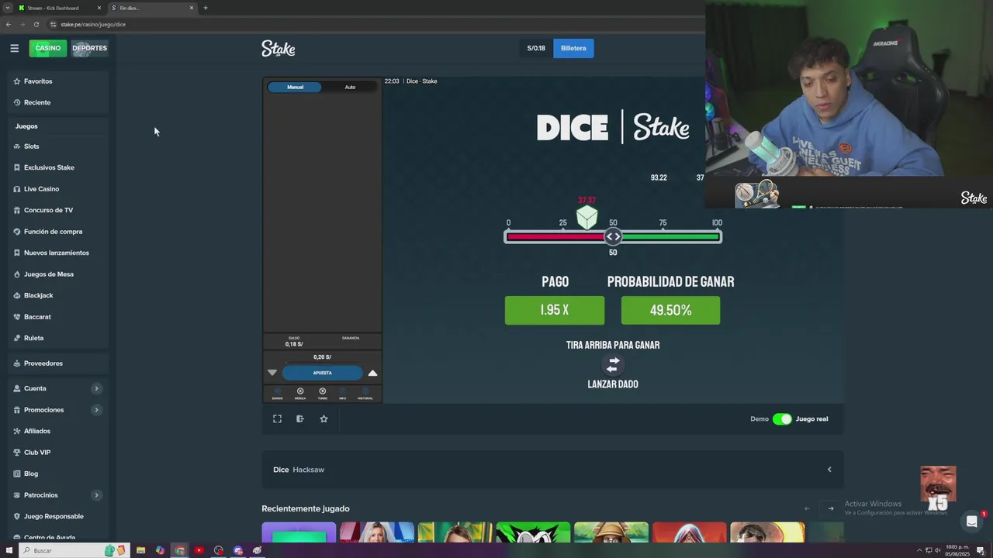This screenshot has height=558, width=993.
Task: Click LANZAR DADO text
Action: coord(613,384)
